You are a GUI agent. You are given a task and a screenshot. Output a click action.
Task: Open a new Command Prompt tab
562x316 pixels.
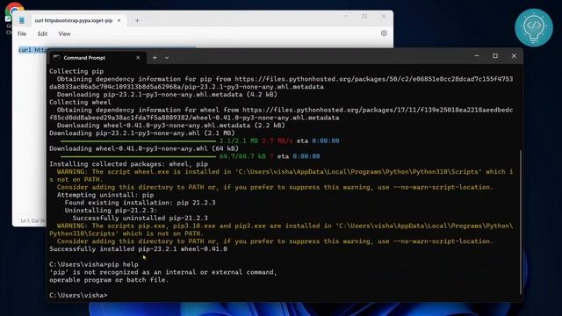(x=155, y=58)
